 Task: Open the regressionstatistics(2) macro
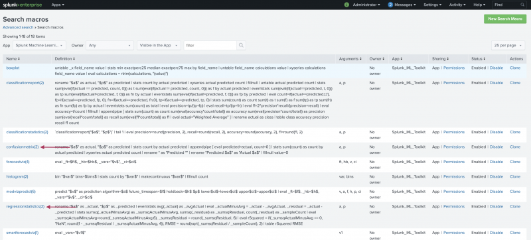25,207
